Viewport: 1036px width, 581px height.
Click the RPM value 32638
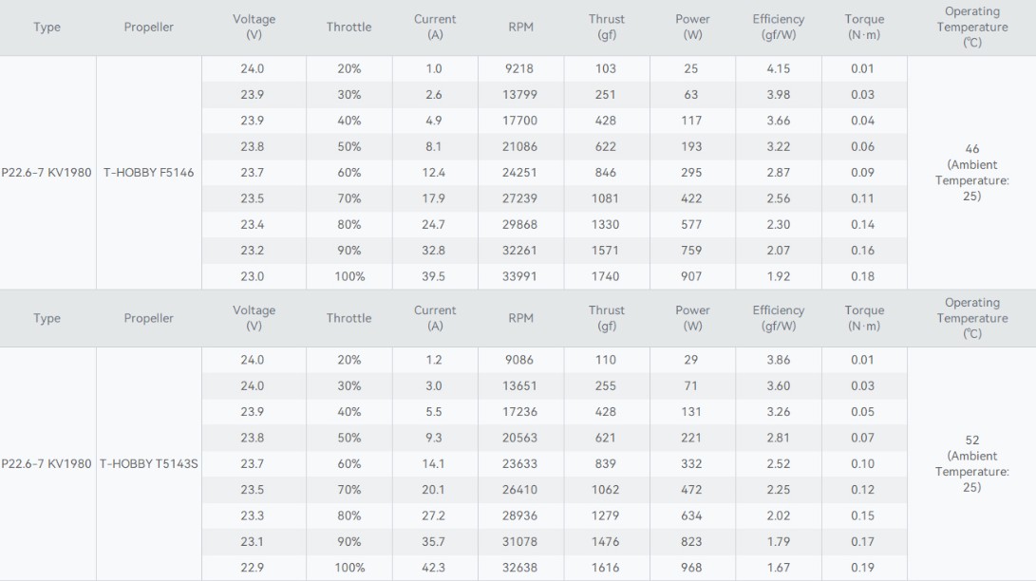[x=520, y=568]
